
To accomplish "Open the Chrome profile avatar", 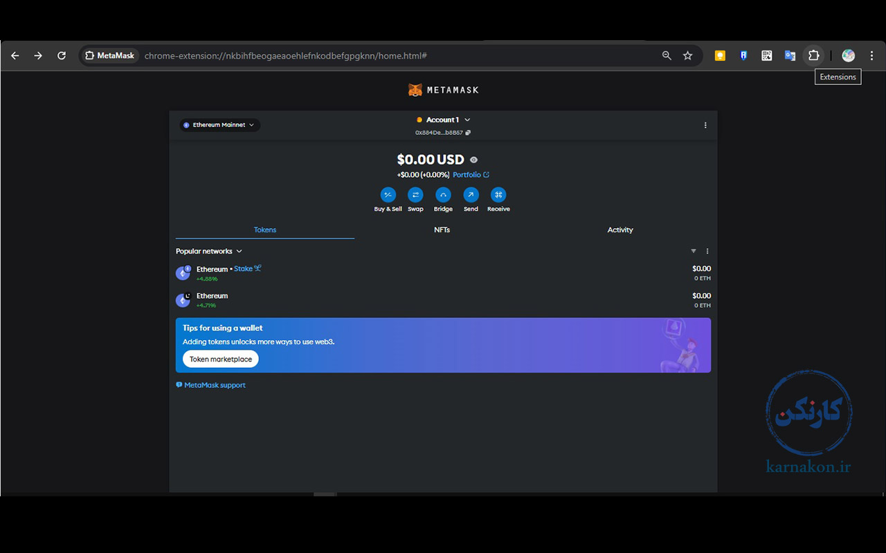I will (x=849, y=56).
